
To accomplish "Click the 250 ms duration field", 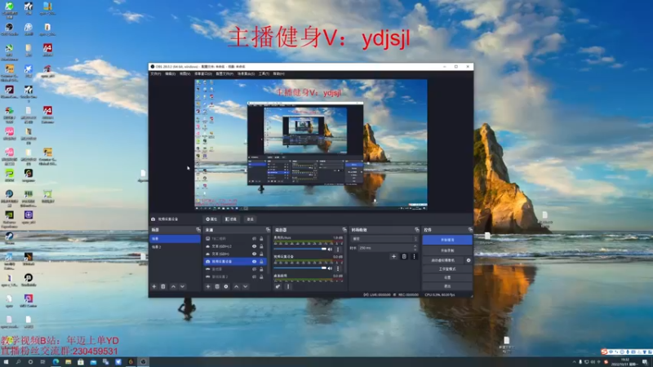I will [x=385, y=248].
